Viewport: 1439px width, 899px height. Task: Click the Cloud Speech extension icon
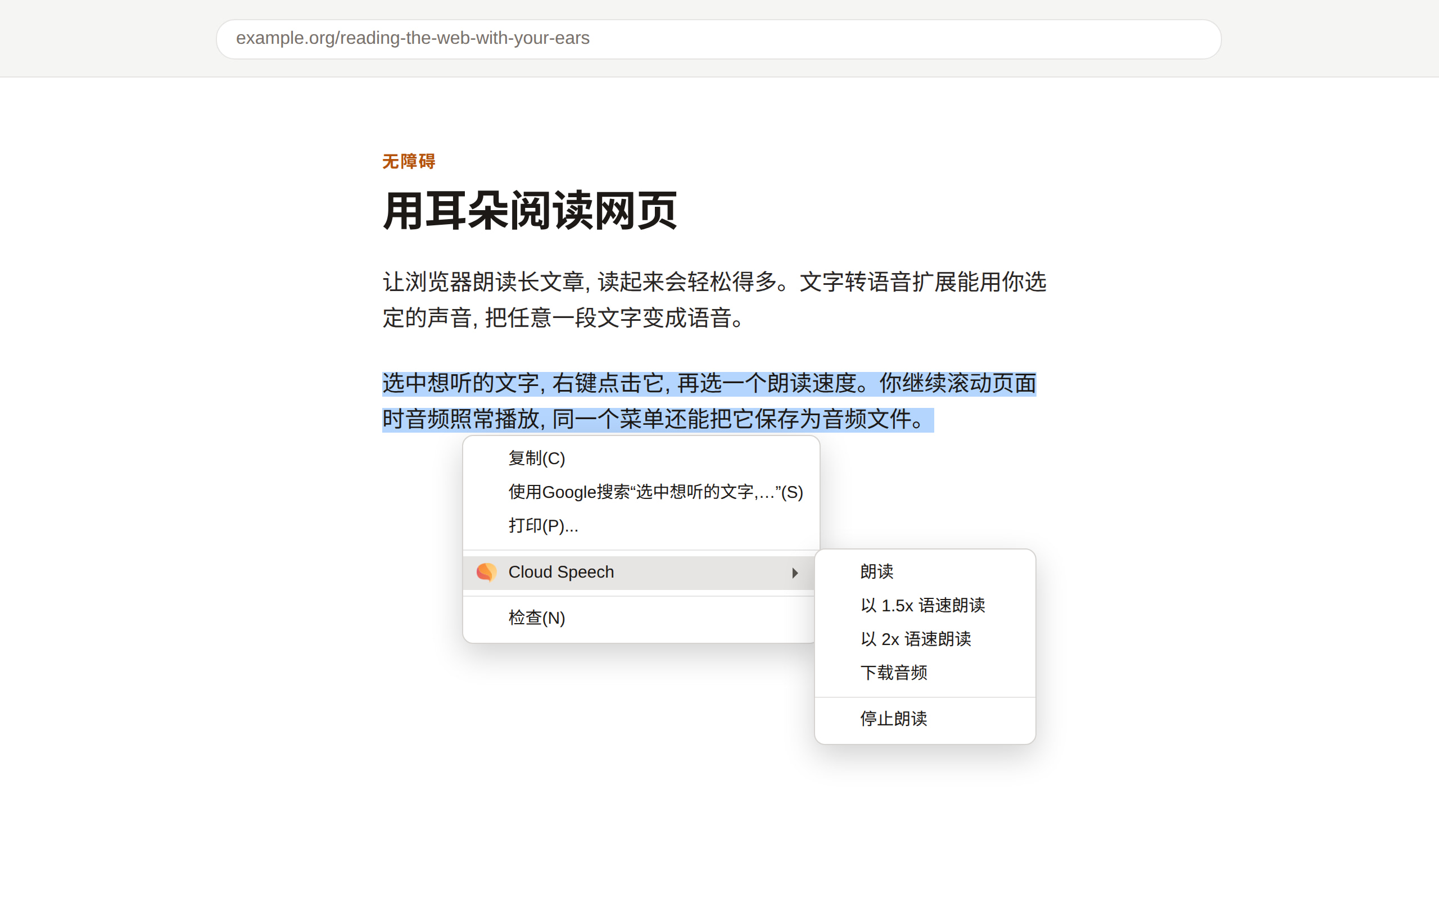[486, 572]
